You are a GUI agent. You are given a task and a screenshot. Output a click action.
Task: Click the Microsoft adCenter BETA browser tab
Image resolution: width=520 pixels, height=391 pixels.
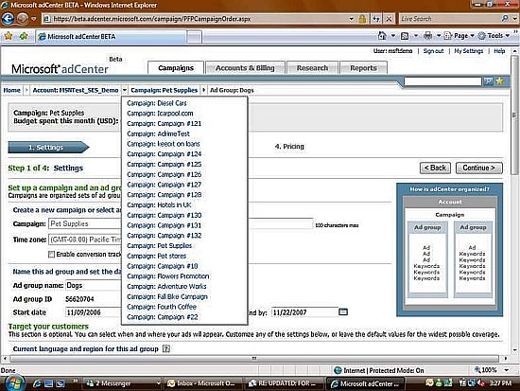click(111, 37)
